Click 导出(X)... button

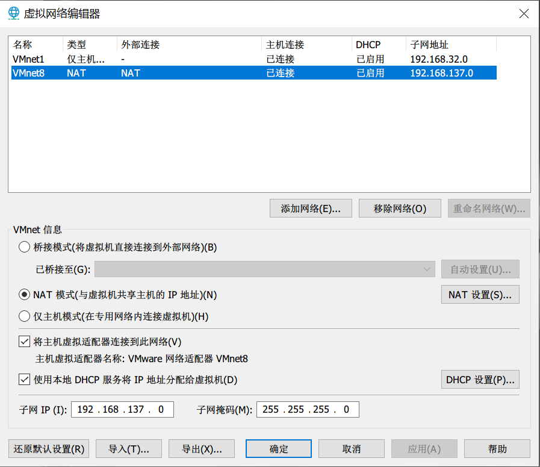[x=202, y=449]
